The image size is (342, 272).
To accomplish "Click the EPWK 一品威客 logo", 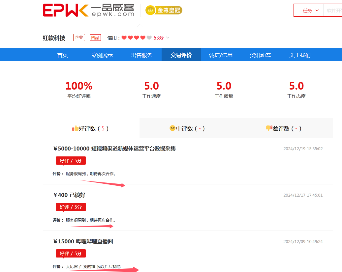I will [88, 10].
